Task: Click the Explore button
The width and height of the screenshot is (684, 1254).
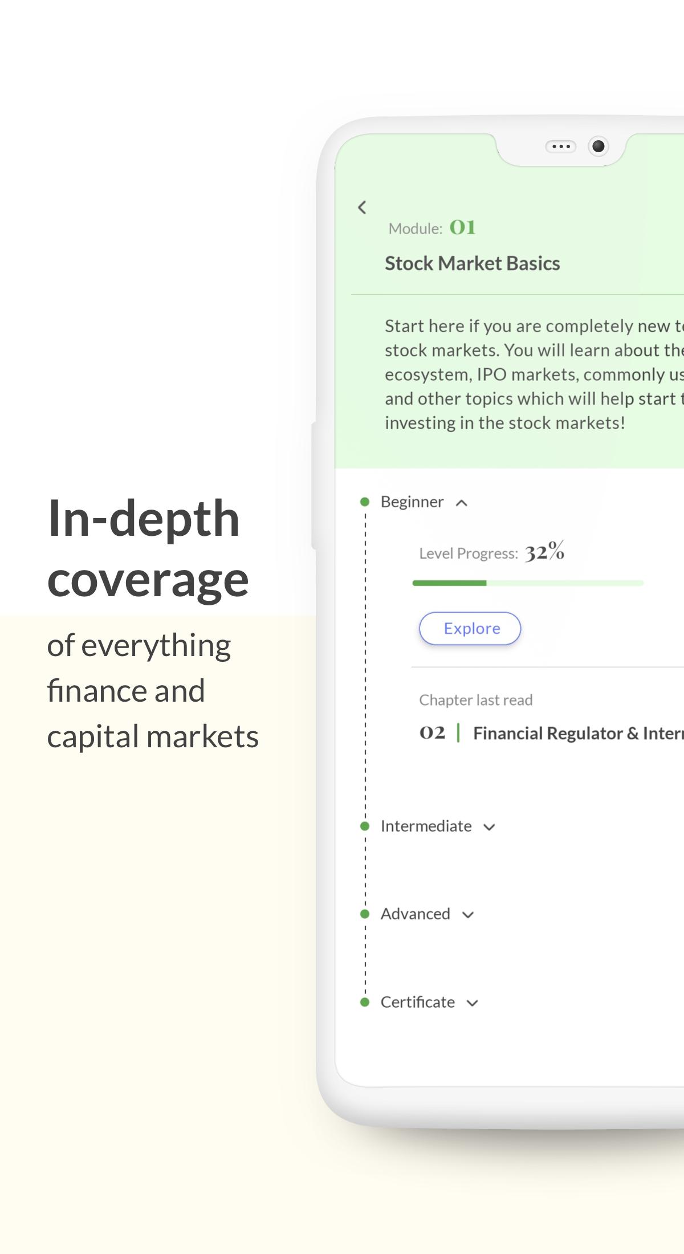Action: point(470,628)
